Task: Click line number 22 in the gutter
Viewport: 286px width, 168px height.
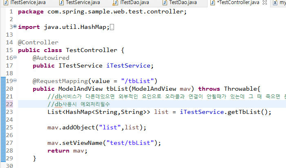Action: point(9,104)
